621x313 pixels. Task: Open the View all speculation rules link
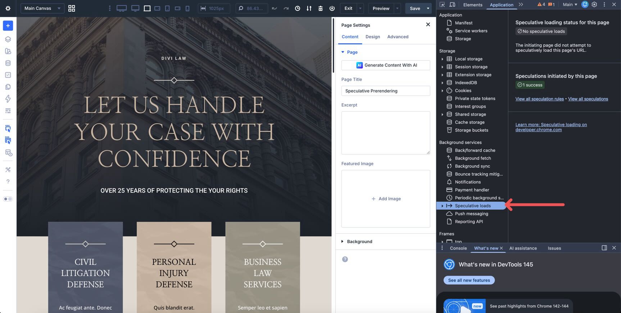(539, 99)
